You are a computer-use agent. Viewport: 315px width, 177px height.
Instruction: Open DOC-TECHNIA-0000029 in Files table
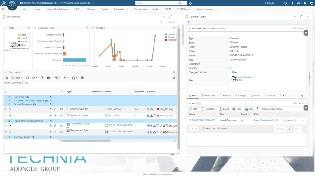tap(203, 120)
